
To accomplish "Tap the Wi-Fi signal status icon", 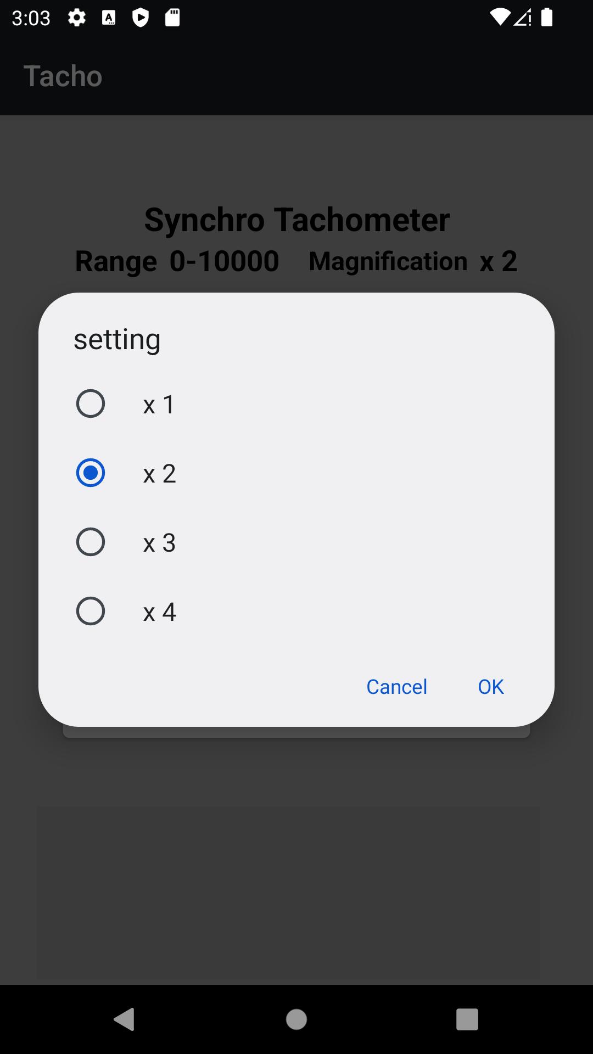I will pyautogui.click(x=500, y=18).
